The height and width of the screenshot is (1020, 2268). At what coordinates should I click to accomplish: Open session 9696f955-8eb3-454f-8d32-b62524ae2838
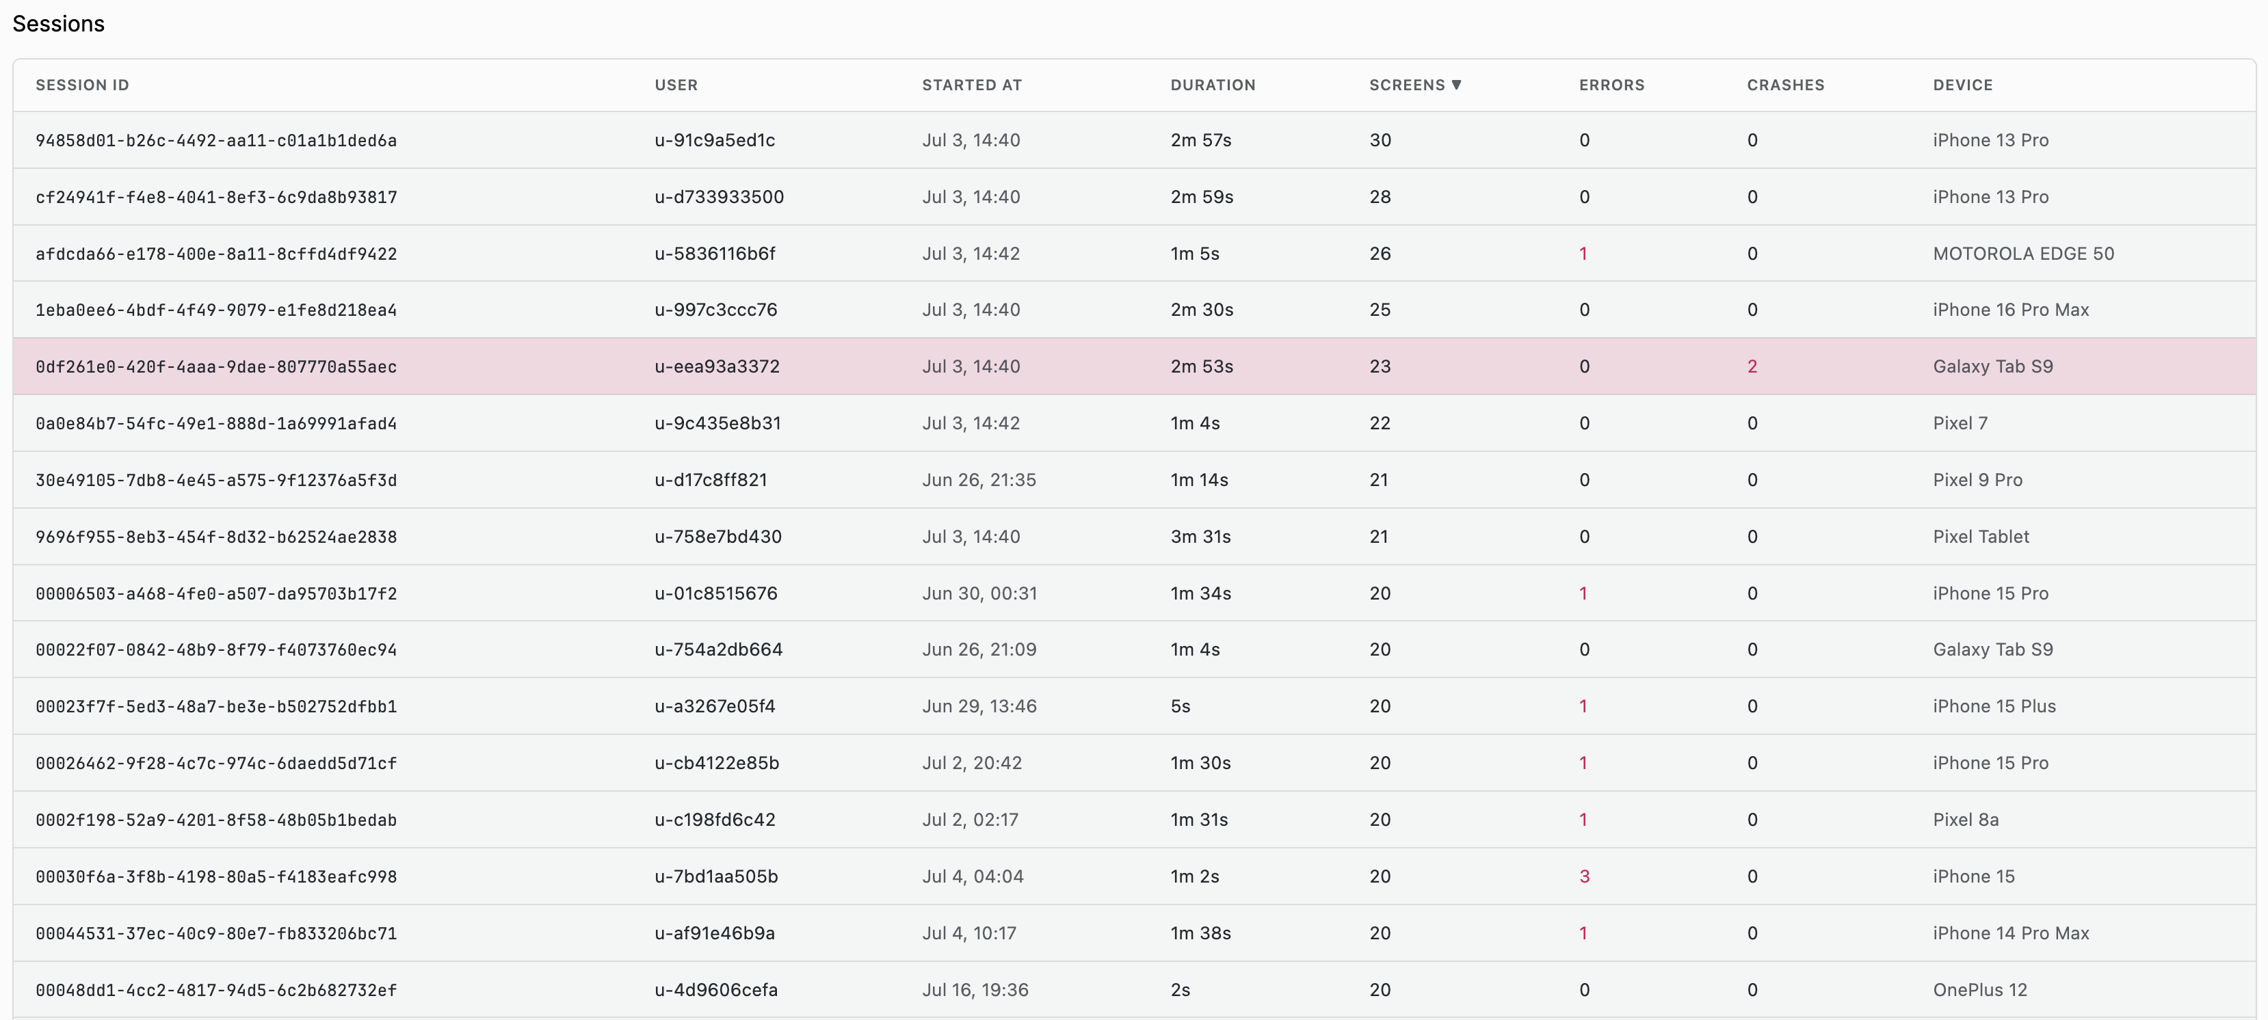click(215, 536)
